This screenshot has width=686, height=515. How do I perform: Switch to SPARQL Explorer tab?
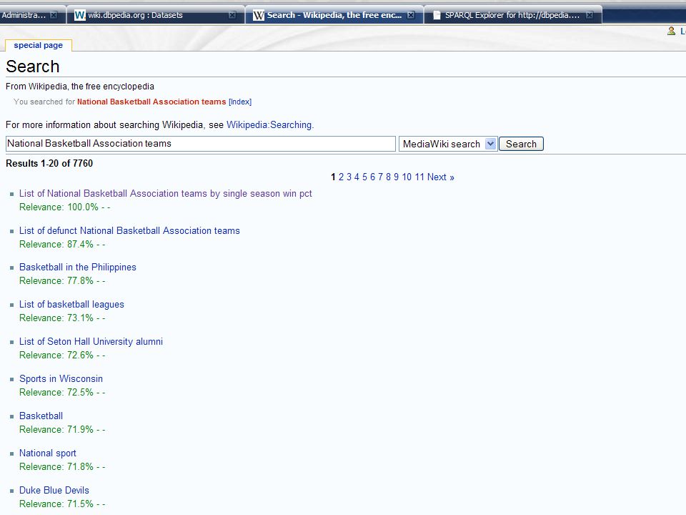(512, 15)
